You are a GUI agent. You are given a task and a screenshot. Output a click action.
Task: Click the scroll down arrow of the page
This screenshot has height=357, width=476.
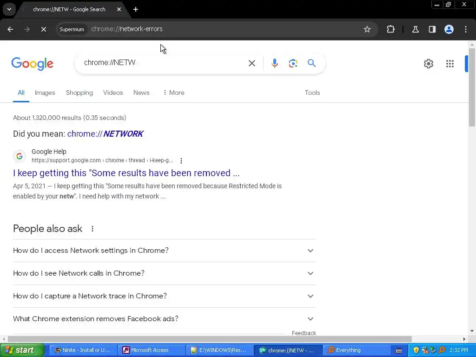point(472,331)
